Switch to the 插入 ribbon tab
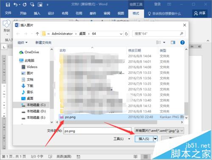Image resolution: width=212 pixels, height=160 pixels. tap(37, 13)
